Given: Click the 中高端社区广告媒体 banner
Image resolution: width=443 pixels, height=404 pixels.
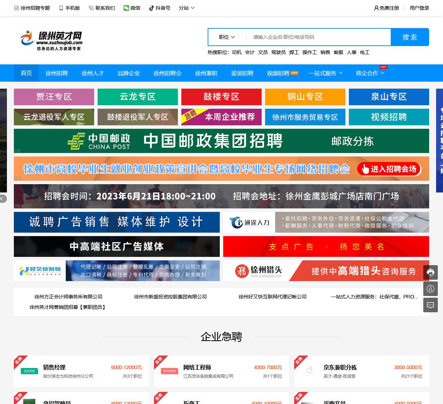Looking at the screenshot, I should [x=117, y=246].
